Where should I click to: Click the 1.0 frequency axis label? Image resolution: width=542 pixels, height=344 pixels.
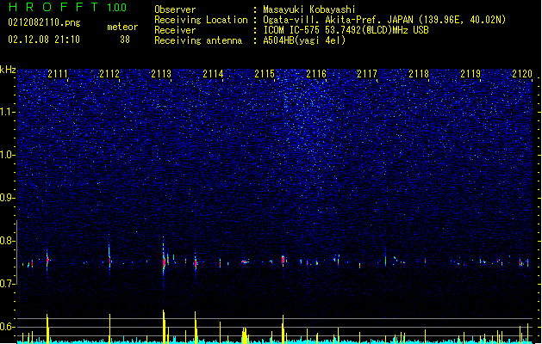click(8, 155)
